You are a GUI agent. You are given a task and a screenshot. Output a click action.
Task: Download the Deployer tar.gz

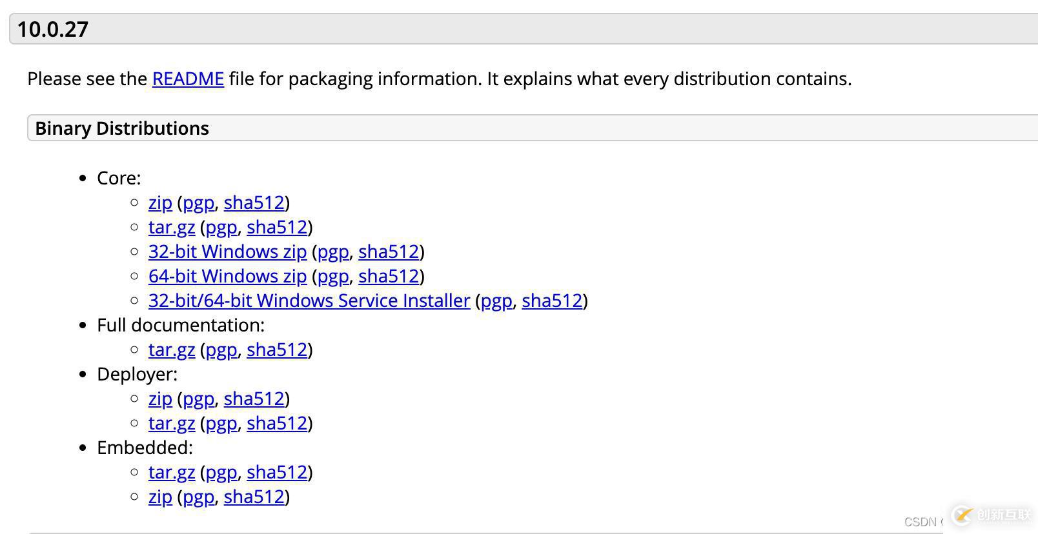coord(172,423)
